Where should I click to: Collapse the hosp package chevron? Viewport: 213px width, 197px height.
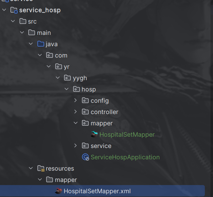tap(67, 89)
